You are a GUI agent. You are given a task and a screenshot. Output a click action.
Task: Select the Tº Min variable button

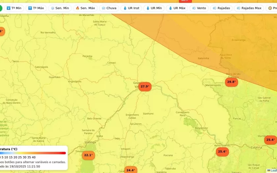point(14,8)
